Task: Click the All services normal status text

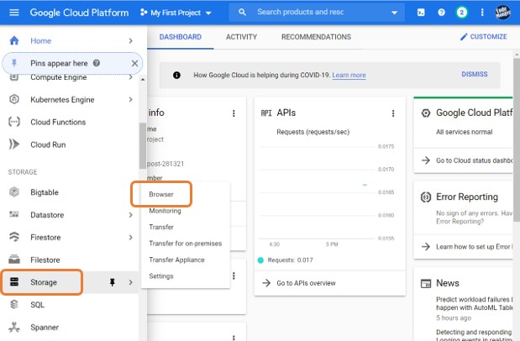Action: [x=465, y=132]
